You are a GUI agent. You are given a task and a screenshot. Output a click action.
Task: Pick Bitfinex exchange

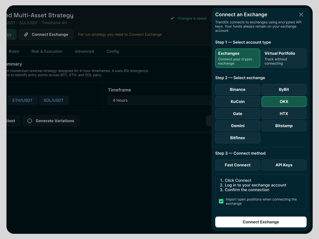pyautogui.click(x=238, y=138)
